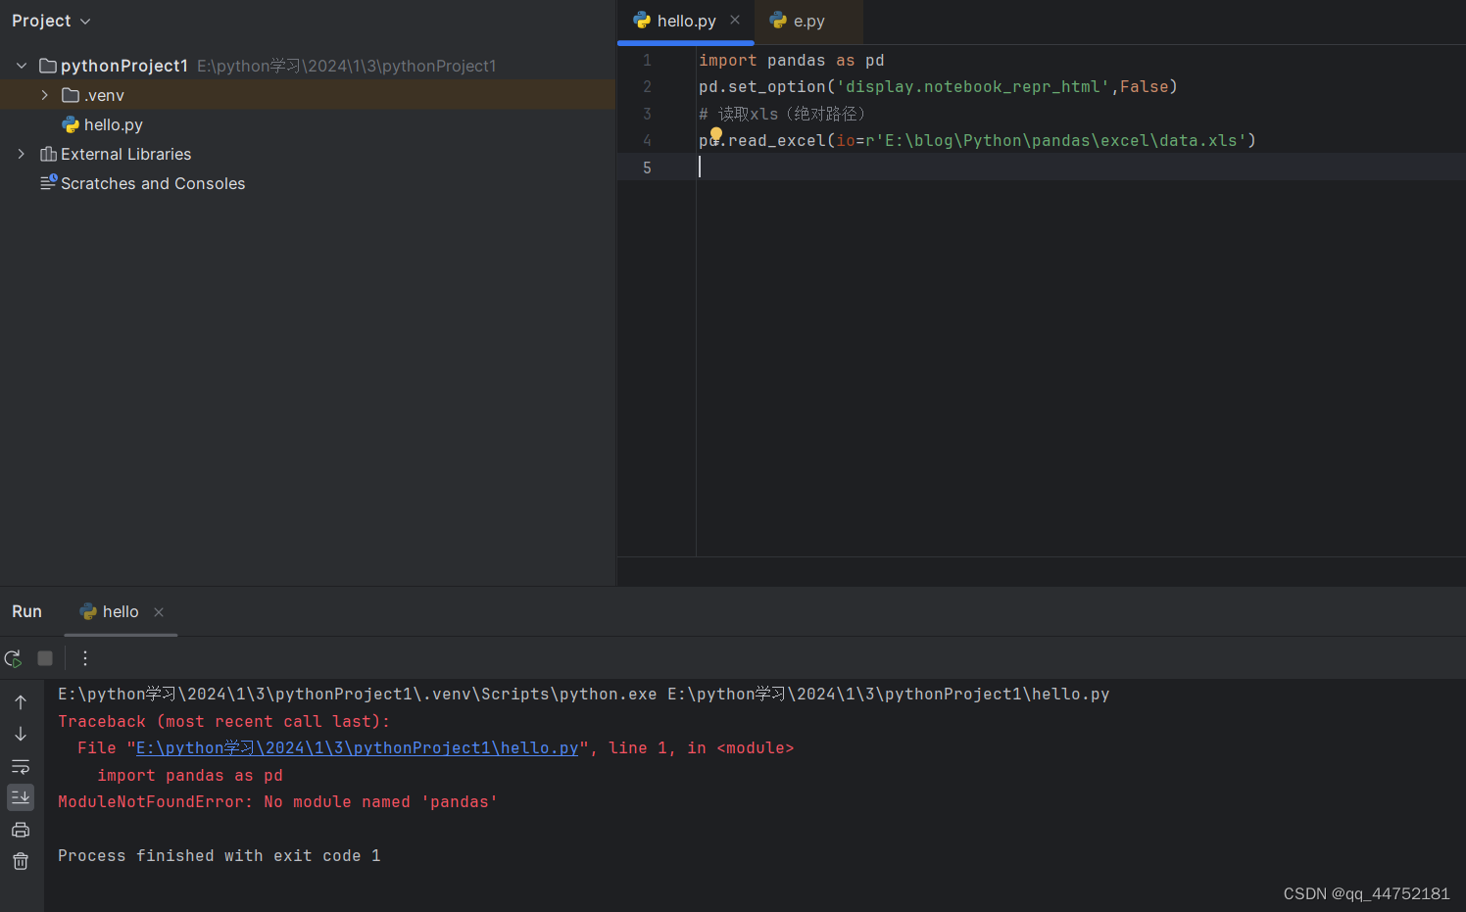1466x912 pixels.
Task: Click the Print console output icon
Action: (x=21, y=830)
